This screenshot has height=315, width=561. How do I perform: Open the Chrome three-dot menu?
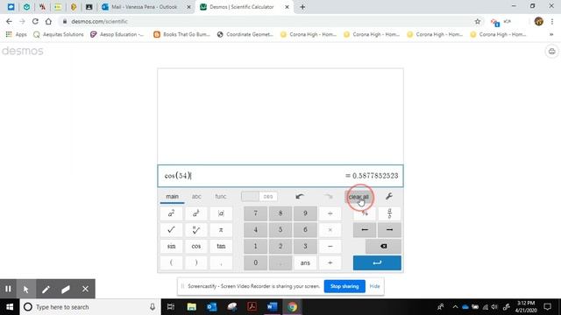pos(552,21)
